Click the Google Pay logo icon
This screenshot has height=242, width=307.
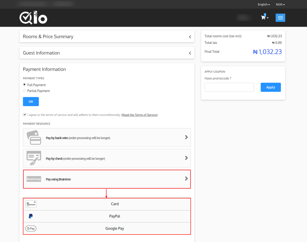click(x=31, y=229)
